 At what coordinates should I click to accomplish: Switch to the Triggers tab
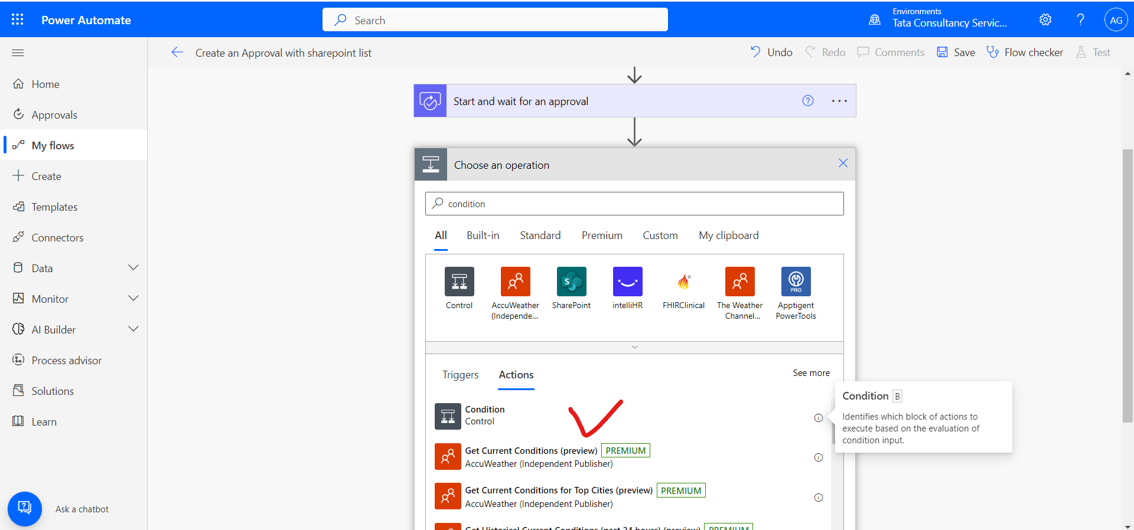[460, 375]
